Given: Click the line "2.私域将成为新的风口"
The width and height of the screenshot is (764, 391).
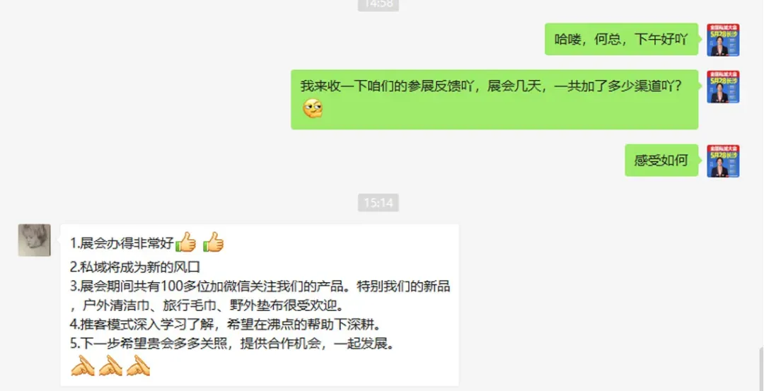Looking at the screenshot, I should [135, 267].
